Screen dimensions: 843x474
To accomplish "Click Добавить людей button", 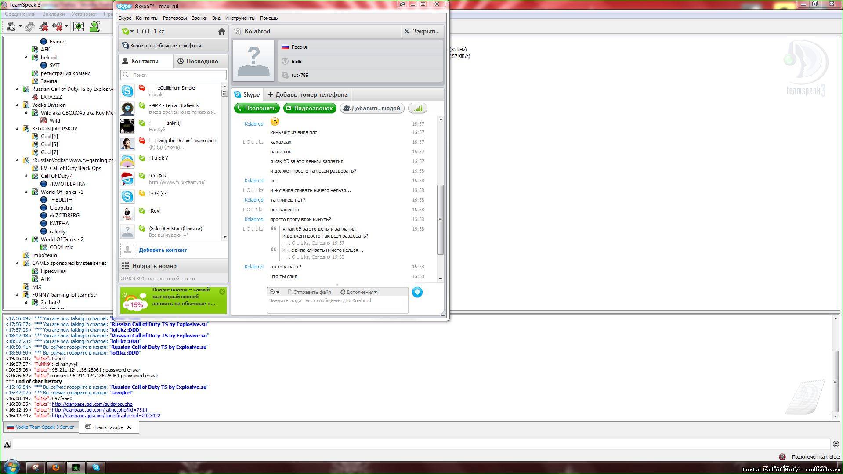I will pos(372,108).
